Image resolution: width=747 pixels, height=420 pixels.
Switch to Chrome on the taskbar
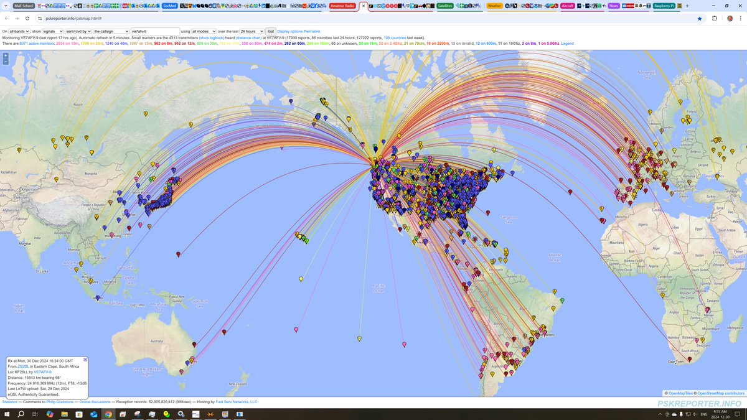(109, 414)
